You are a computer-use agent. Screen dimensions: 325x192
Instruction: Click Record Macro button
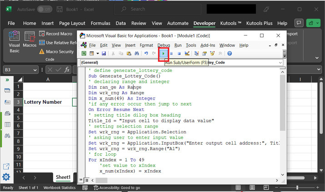coord(56,34)
